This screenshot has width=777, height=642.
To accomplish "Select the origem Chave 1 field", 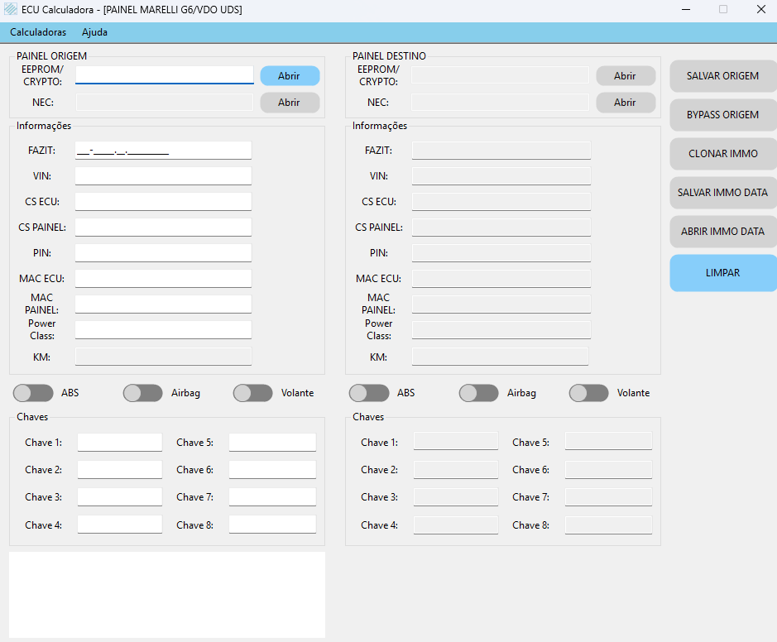I will tap(120, 443).
